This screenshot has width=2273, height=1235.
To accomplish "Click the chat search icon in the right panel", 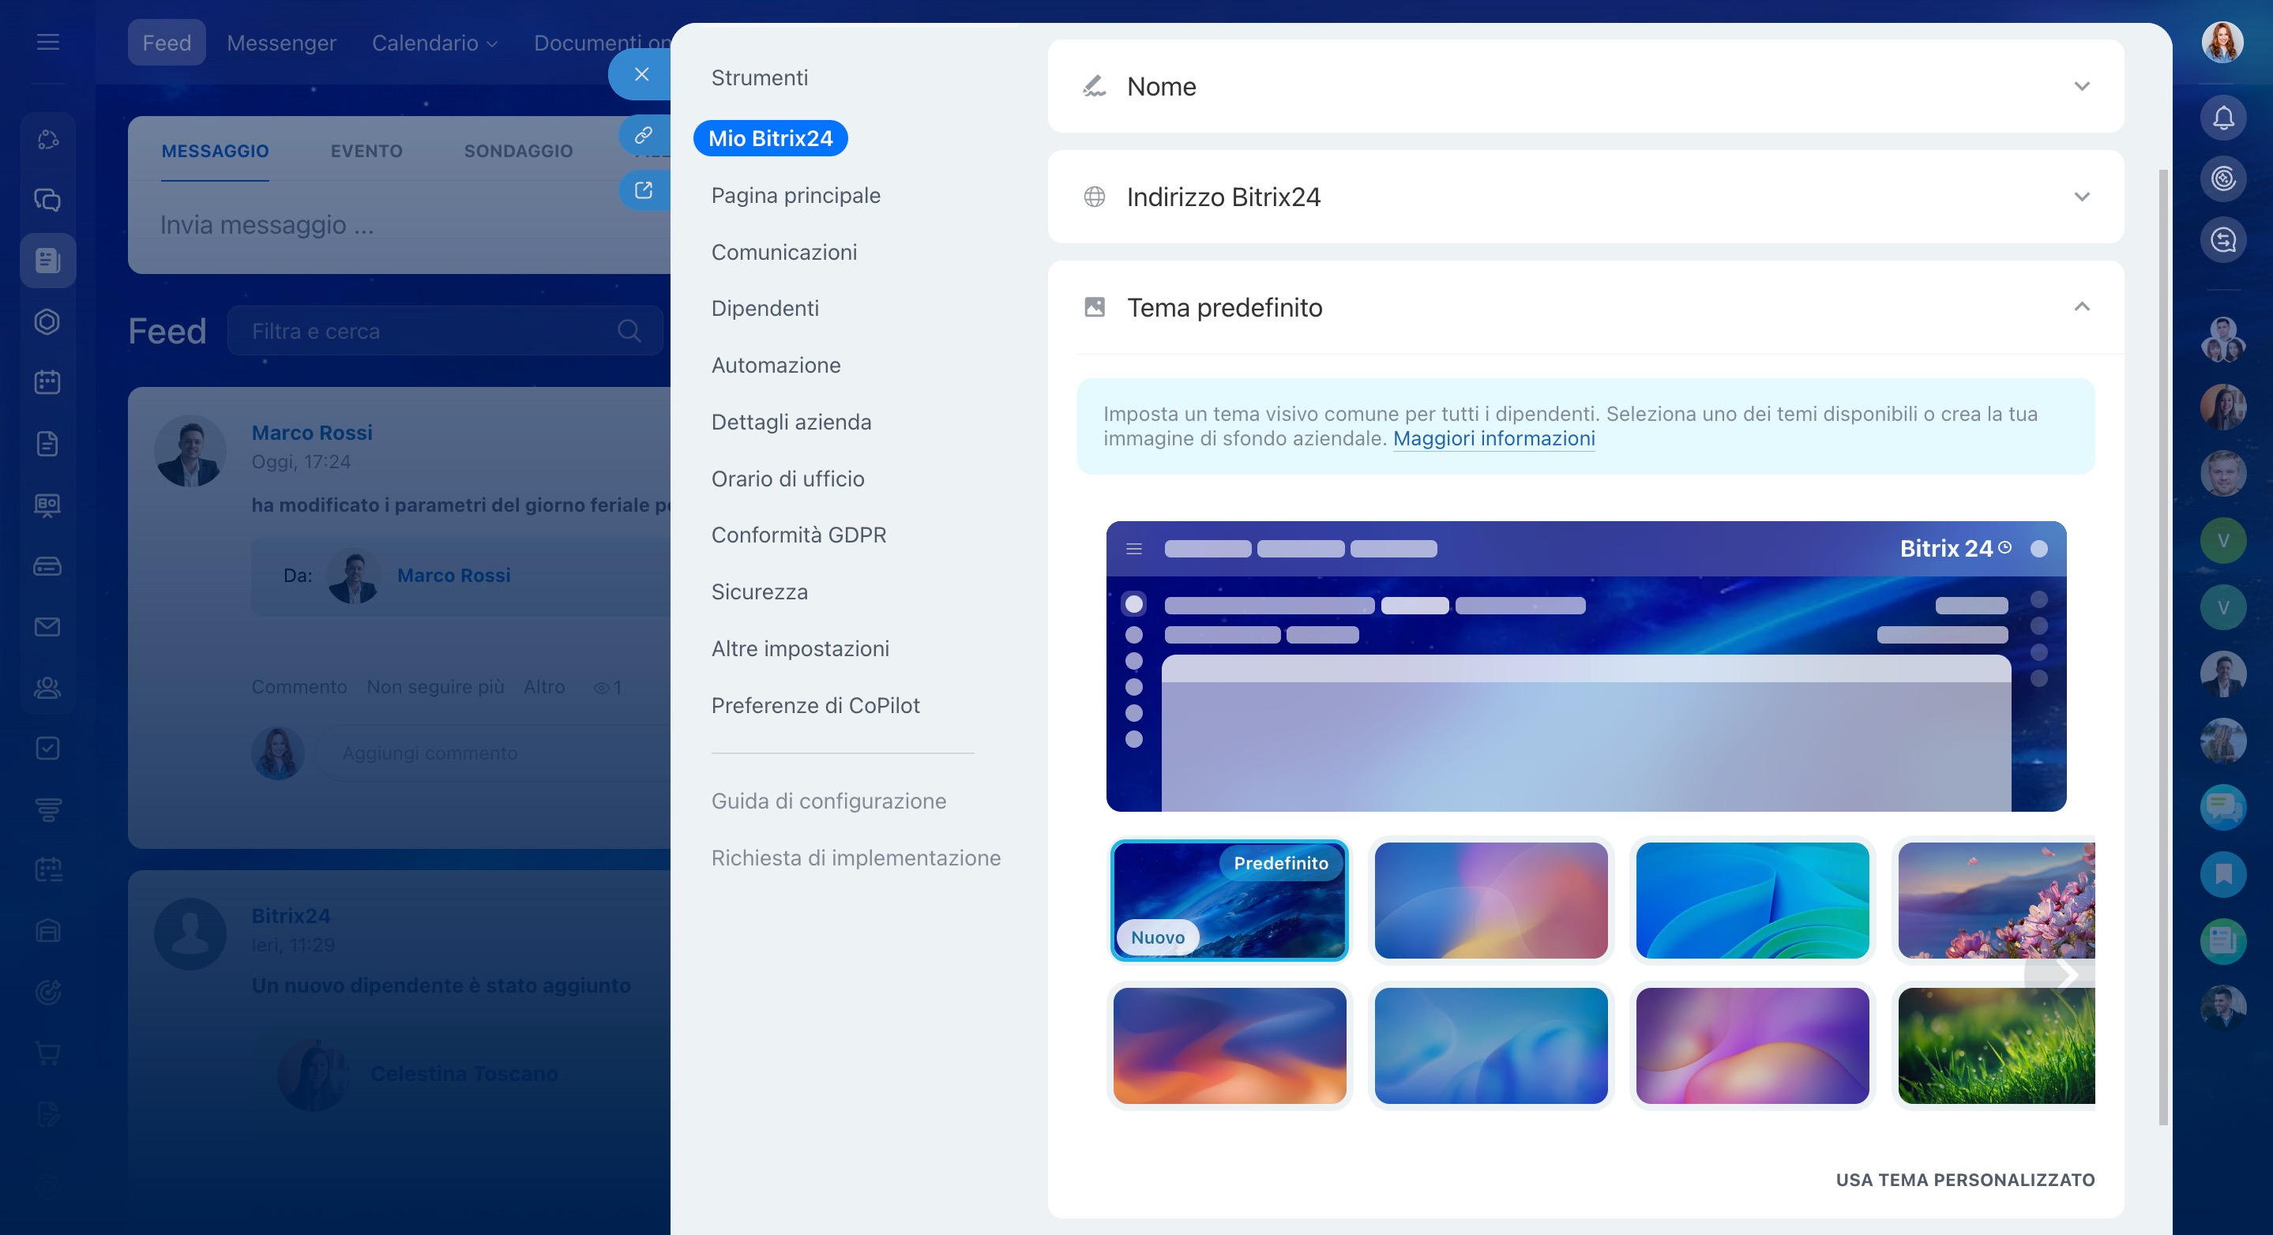I will (x=2222, y=239).
